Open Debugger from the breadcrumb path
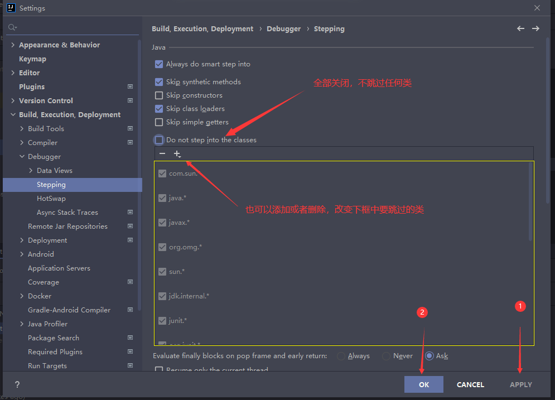The image size is (555, 400). [284, 28]
